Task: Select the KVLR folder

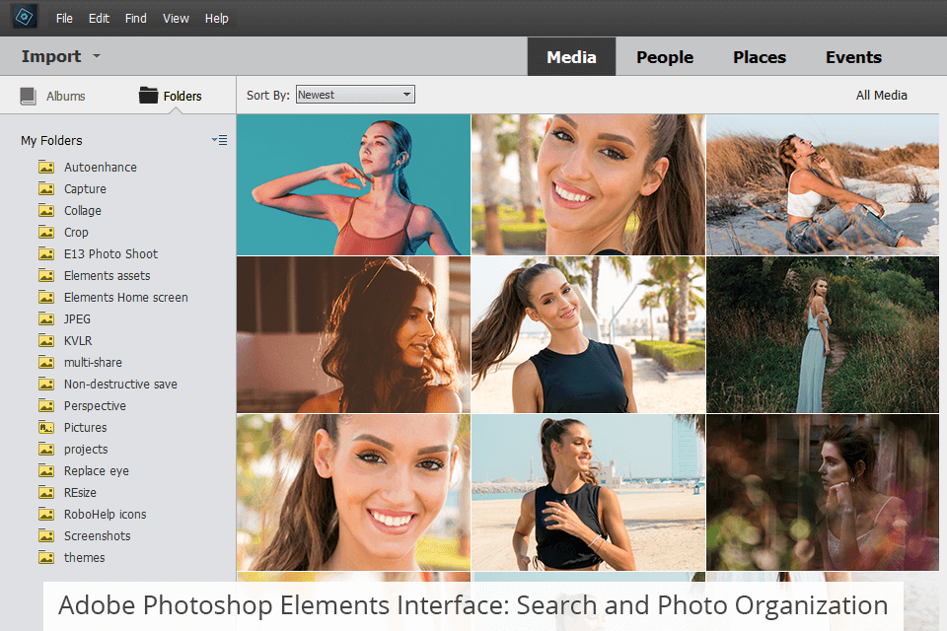Action: coord(78,341)
